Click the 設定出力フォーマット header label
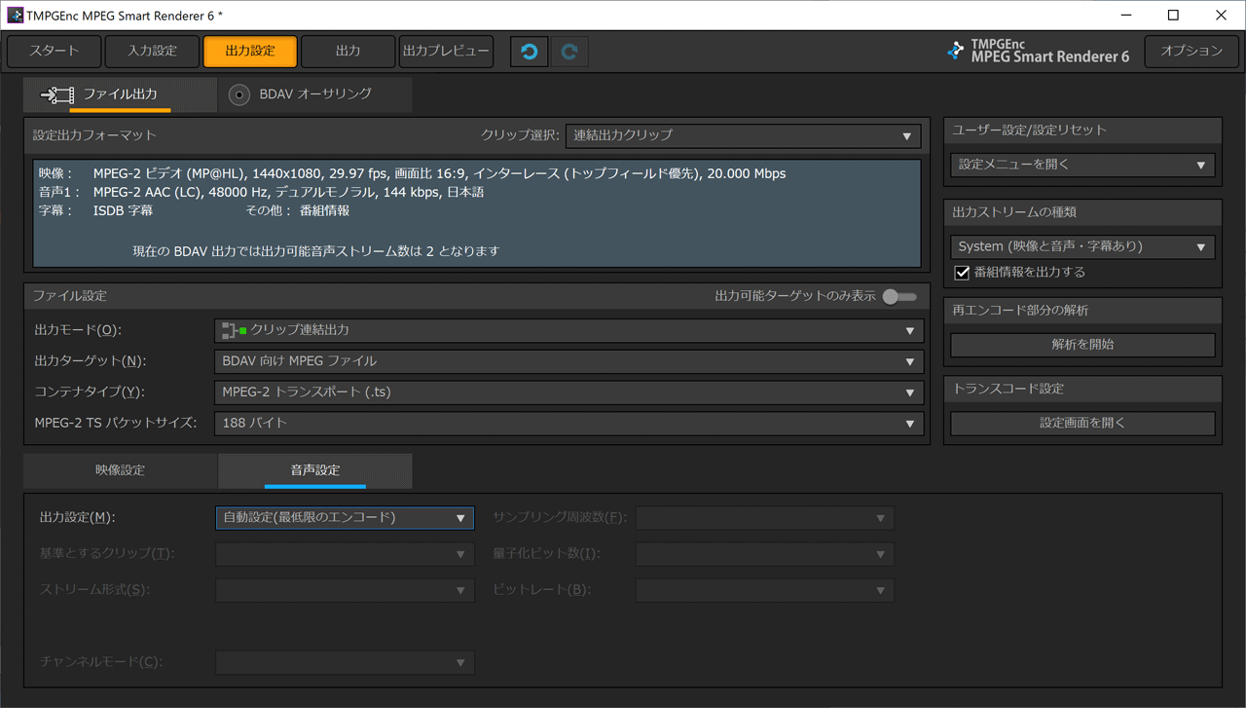1246x708 pixels. coord(94,135)
